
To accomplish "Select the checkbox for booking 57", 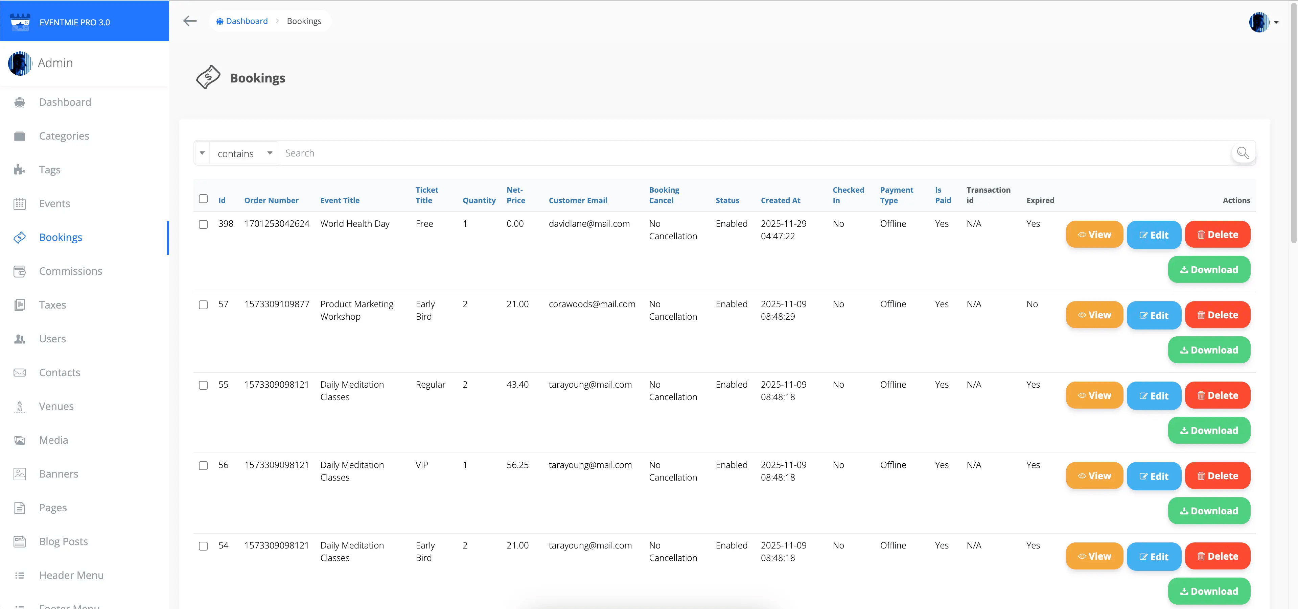I will click(x=203, y=305).
